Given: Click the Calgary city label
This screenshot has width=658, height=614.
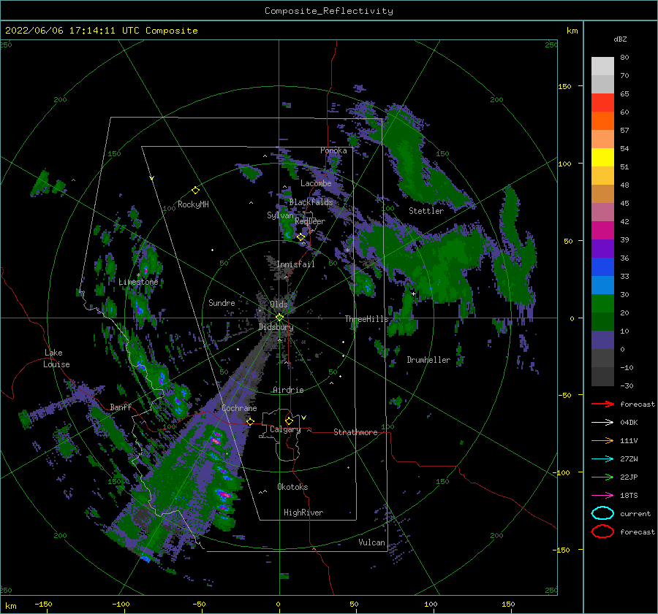Looking at the screenshot, I should [x=285, y=429].
